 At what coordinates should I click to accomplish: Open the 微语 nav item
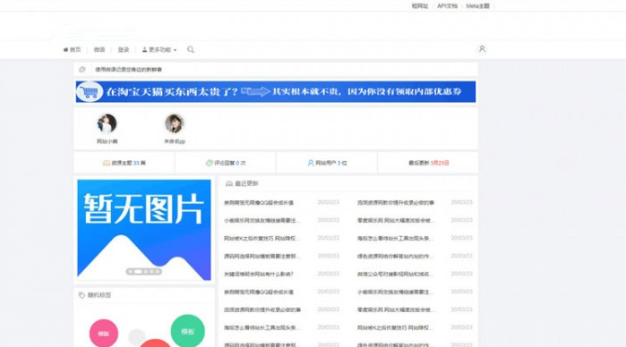click(x=99, y=50)
